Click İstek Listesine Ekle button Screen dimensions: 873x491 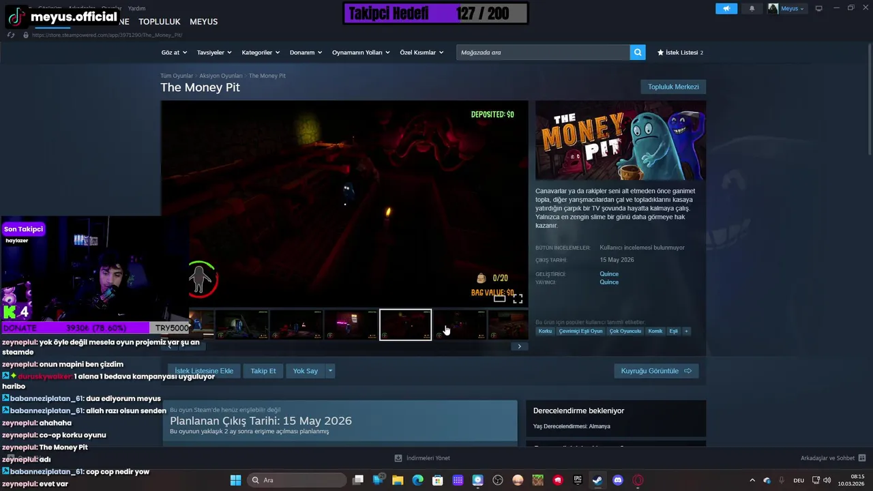pos(204,371)
